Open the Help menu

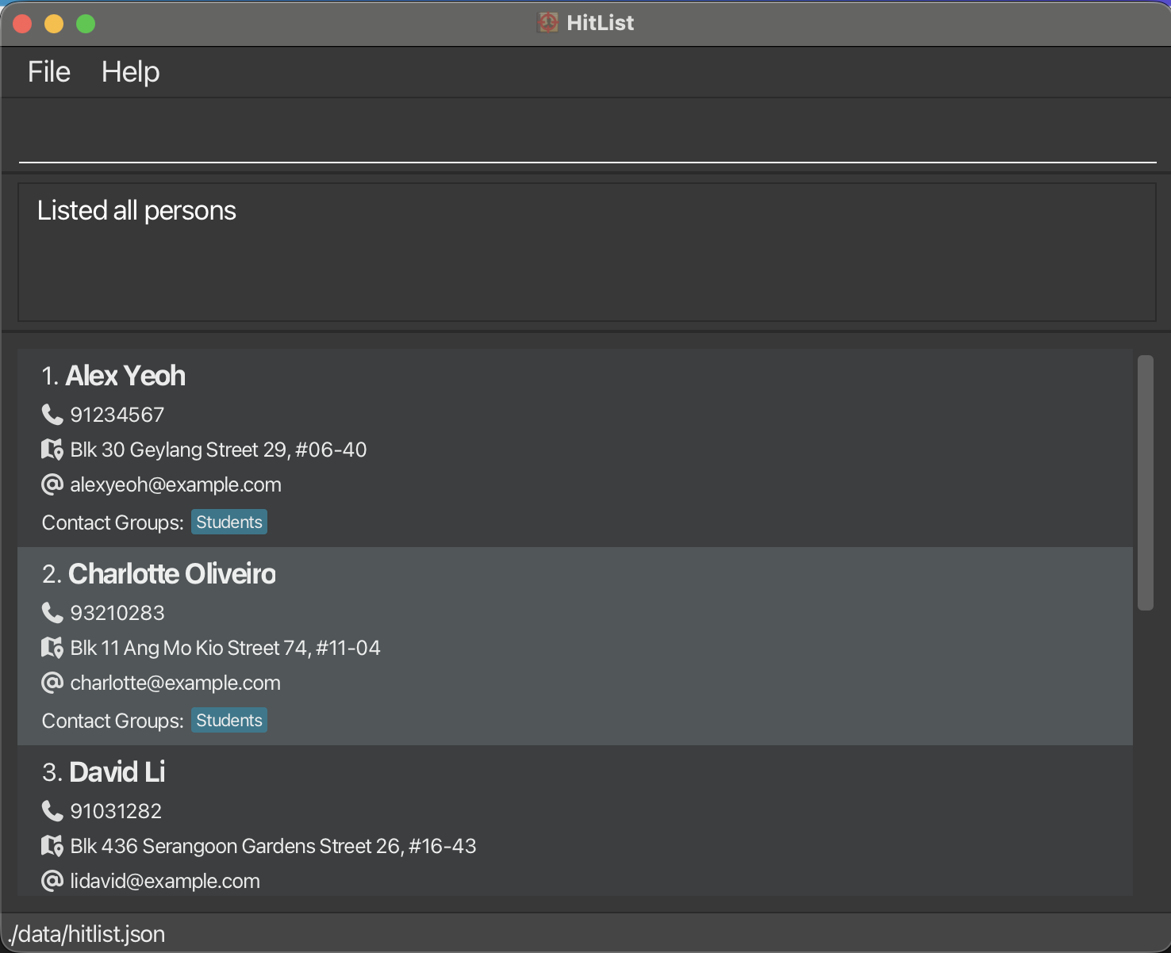tap(131, 72)
